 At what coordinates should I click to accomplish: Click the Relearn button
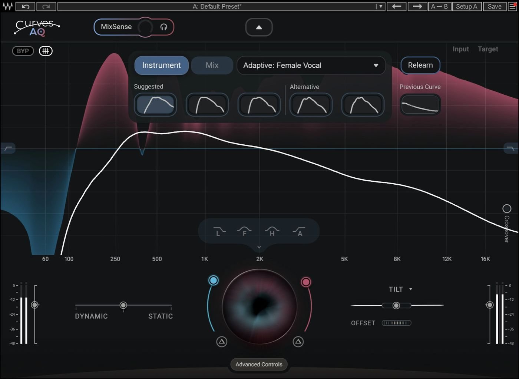pyautogui.click(x=420, y=65)
